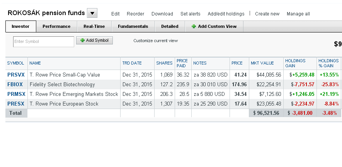
Task: Click Create new portfolio link
Action: (267, 14)
